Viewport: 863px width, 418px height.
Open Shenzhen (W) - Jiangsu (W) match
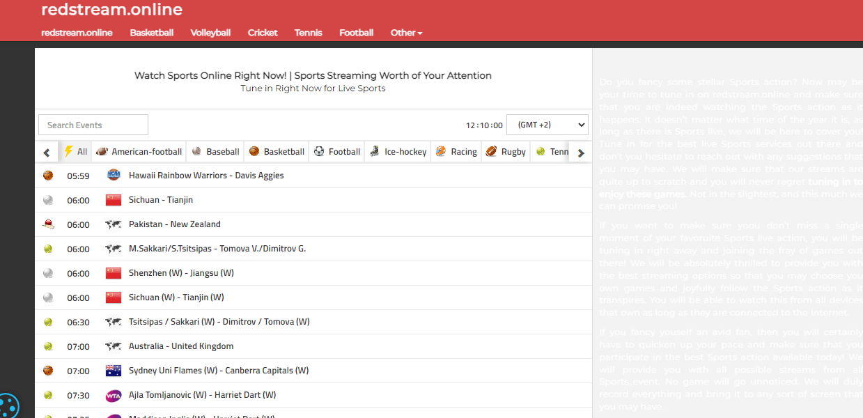pyautogui.click(x=181, y=273)
